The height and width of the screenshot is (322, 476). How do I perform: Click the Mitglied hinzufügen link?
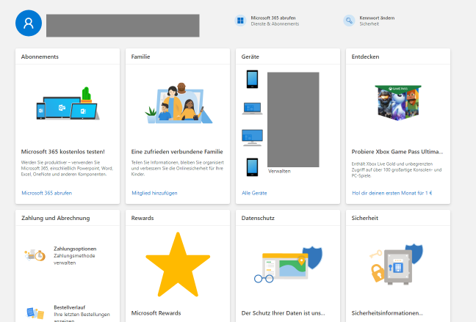pos(154,193)
